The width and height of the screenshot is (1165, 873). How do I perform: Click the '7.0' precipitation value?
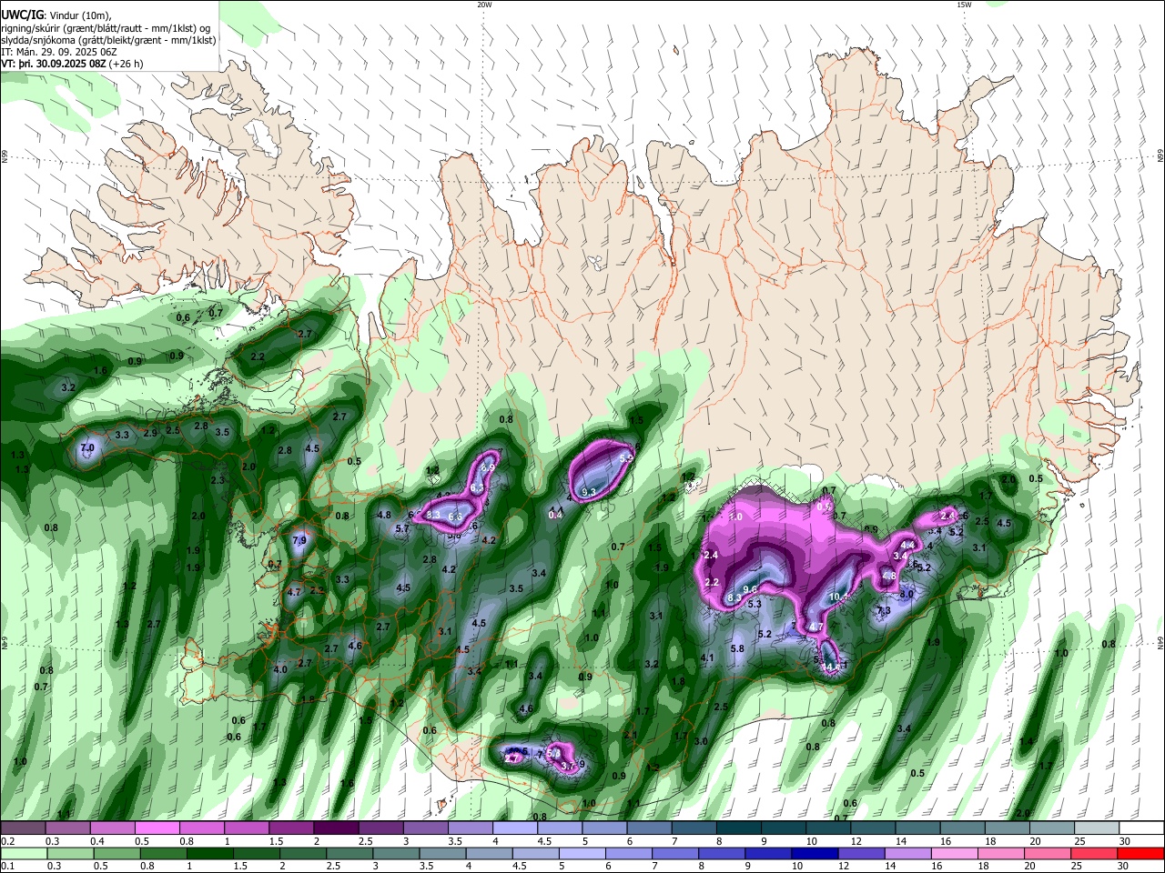pos(87,448)
